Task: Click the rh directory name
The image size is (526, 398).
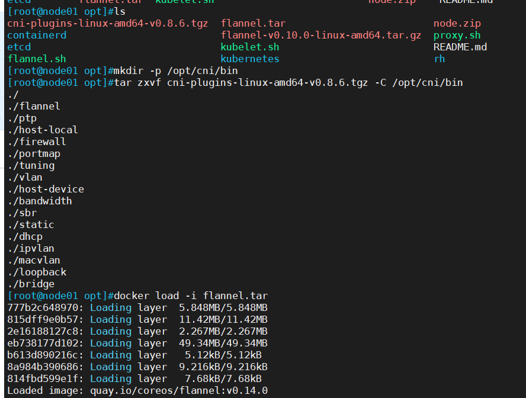Action: 440,59
